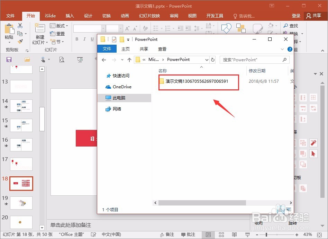The image size is (328, 239).
Task: Click the Share (共享) button in PowerPoint
Action: coord(314,16)
